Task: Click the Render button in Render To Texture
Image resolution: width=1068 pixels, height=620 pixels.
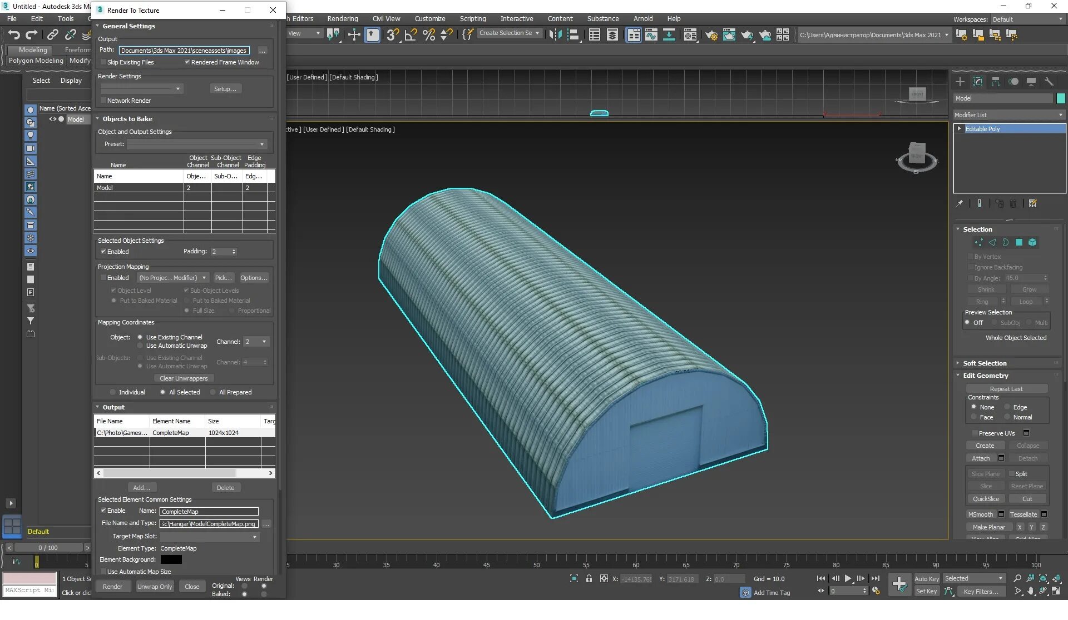Action: pyautogui.click(x=112, y=587)
